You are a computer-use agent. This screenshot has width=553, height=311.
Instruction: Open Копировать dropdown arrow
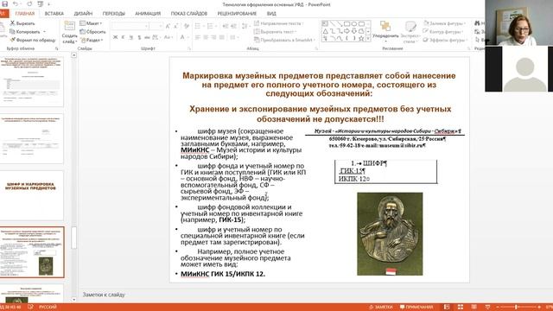point(44,32)
